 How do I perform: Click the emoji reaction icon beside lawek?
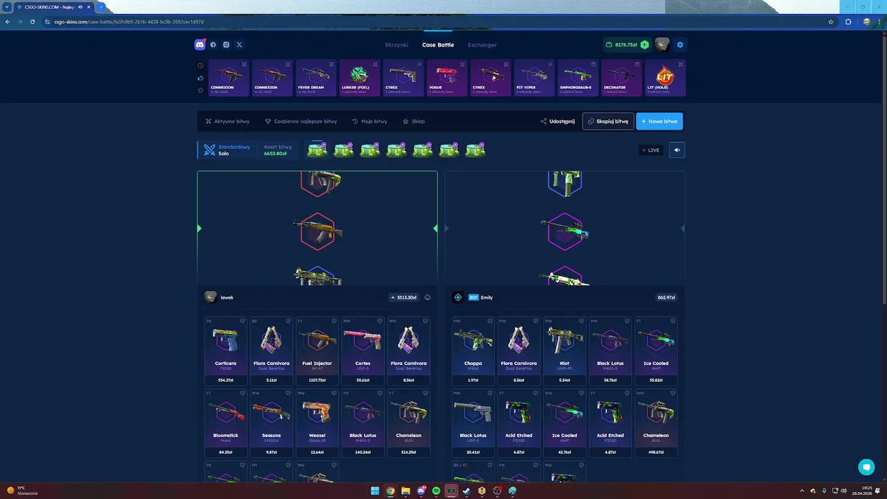(x=428, y=297)
